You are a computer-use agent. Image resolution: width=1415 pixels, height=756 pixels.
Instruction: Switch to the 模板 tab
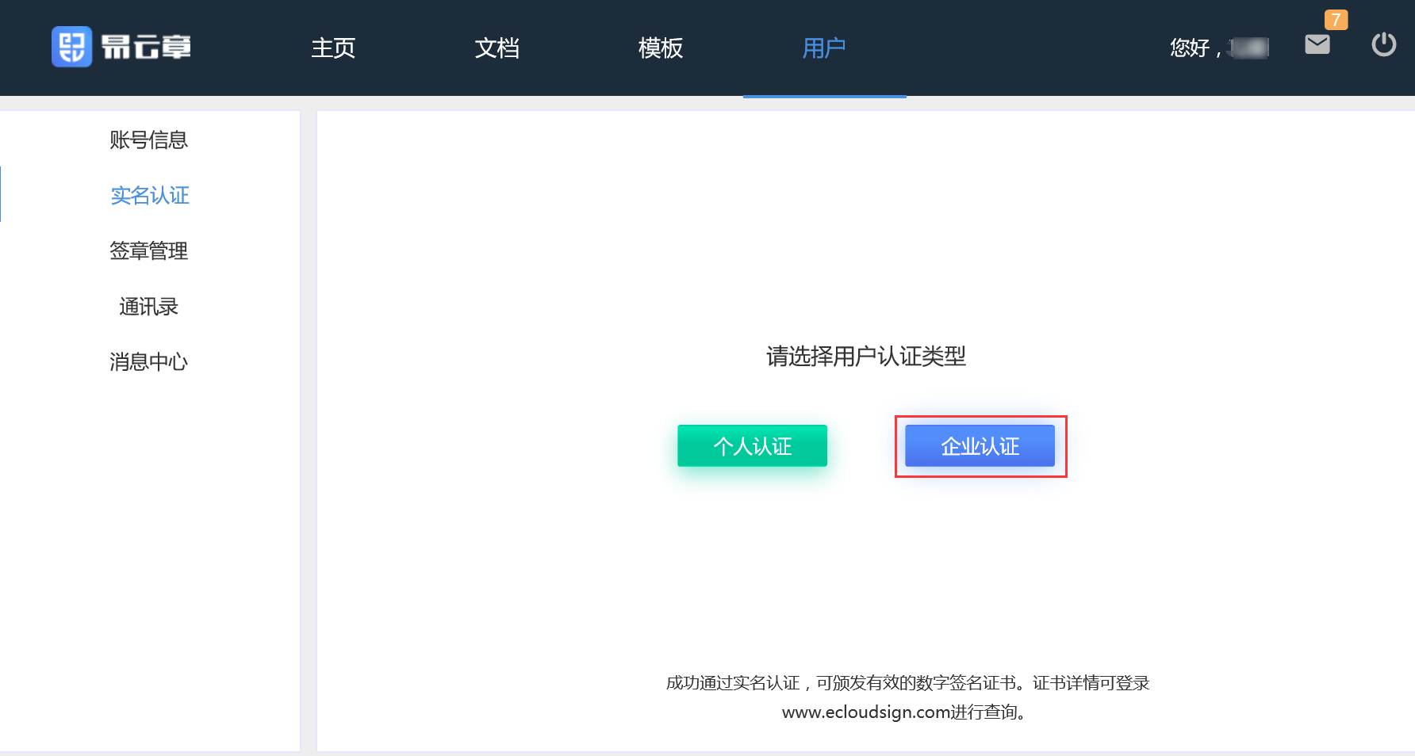click(660, 48)
